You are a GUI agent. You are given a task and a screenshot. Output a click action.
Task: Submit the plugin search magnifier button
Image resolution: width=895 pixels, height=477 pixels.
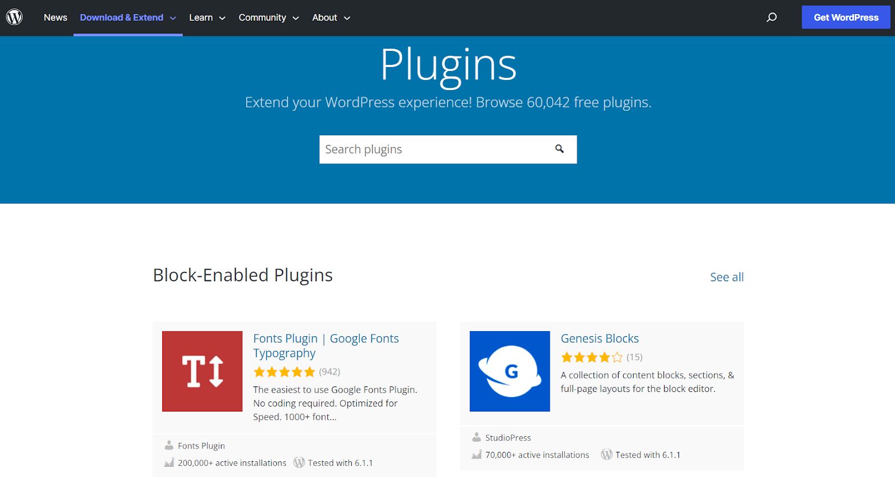click(x=559, y=149)
